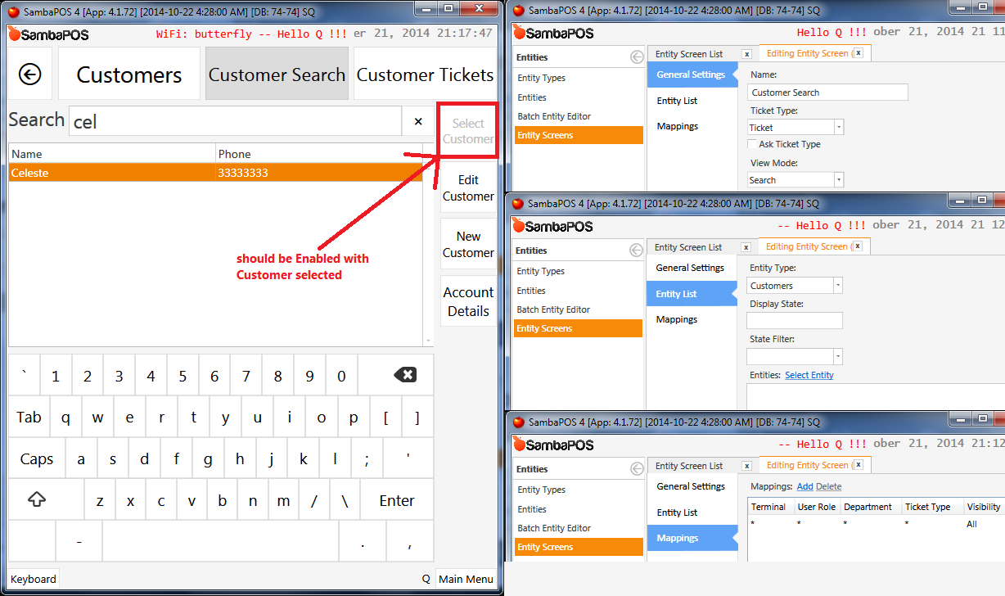Select the Celeste customer row
Image resolution: width=1005 pixels, height=596 pixels.
(x=216, y=173)
